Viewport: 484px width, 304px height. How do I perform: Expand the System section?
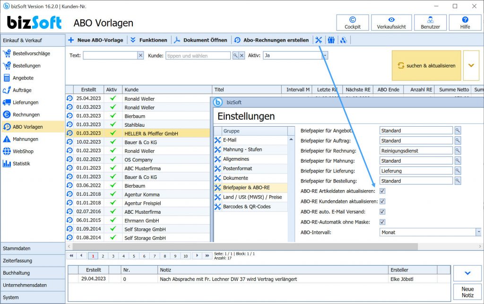coord(33,297)
